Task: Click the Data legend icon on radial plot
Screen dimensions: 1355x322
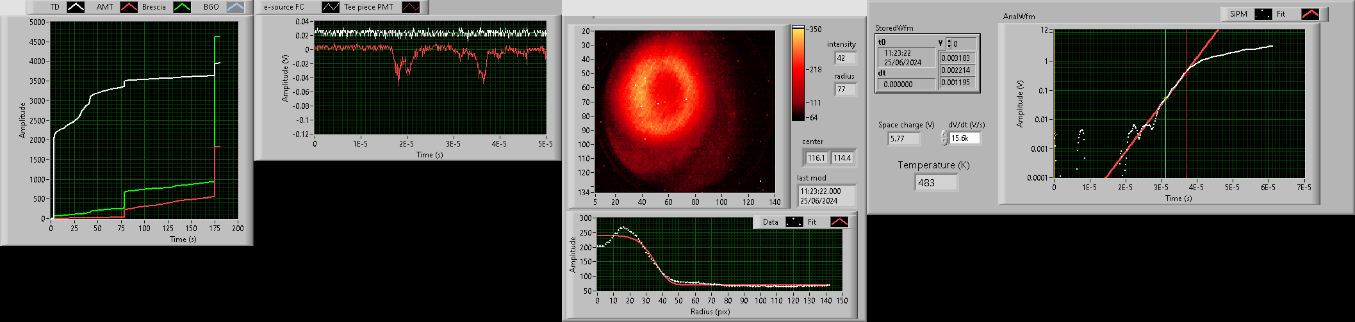Action: point(794,222)
